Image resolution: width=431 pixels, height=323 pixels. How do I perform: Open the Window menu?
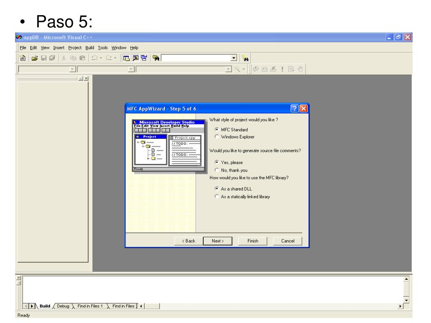click(119, 48)
